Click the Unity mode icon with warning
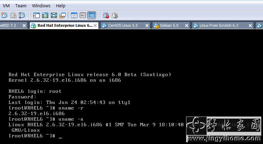Image resolution: width=263 pixels, height=144 pixels. [x=63, y=15]
